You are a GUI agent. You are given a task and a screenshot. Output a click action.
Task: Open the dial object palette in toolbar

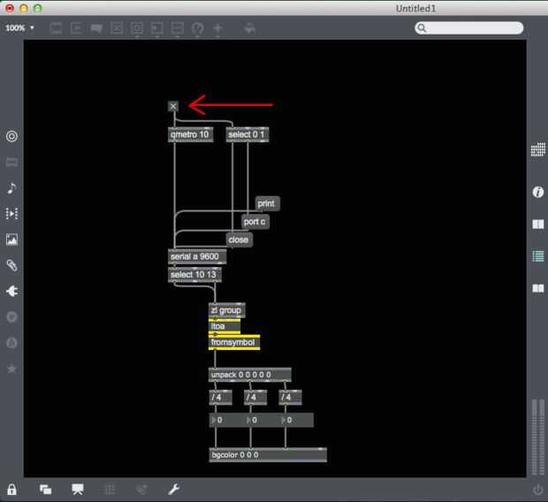(197, 28)
